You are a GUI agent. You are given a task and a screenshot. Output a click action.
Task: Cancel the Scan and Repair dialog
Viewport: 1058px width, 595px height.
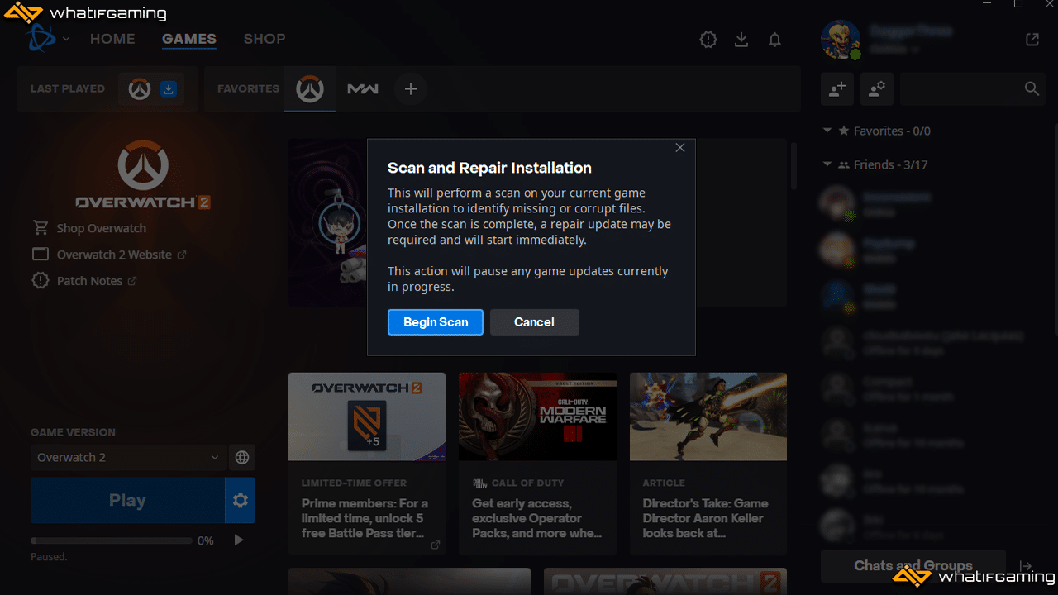[534, 322]
